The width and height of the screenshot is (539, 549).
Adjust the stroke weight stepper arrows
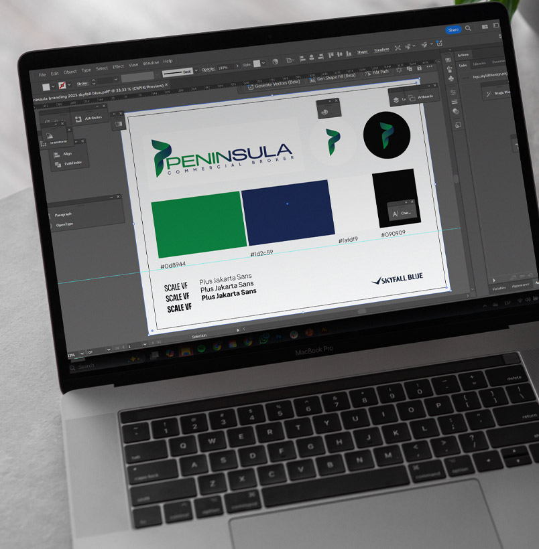tap(94, 82)
